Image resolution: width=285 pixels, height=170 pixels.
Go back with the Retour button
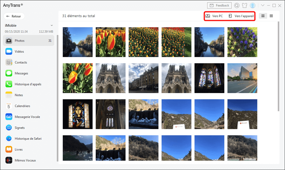point(14,16)
